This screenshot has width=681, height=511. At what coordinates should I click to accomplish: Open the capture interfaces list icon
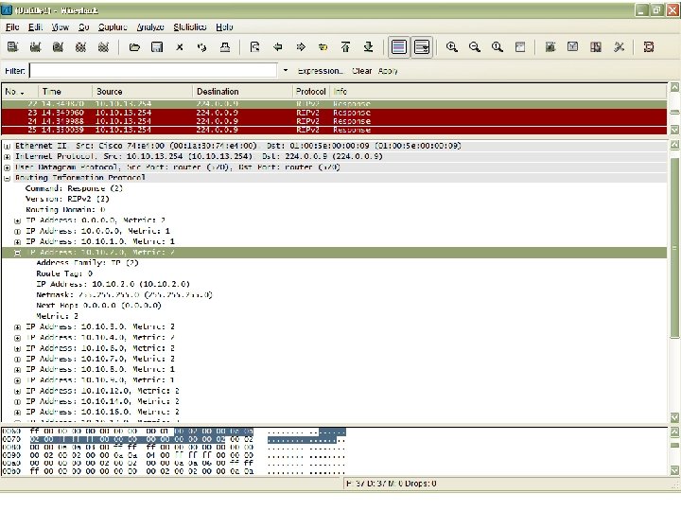coord(12,47)
